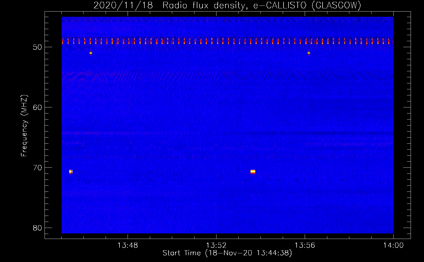
Task: Select the 13:52 time tick label
Action: 216,245
